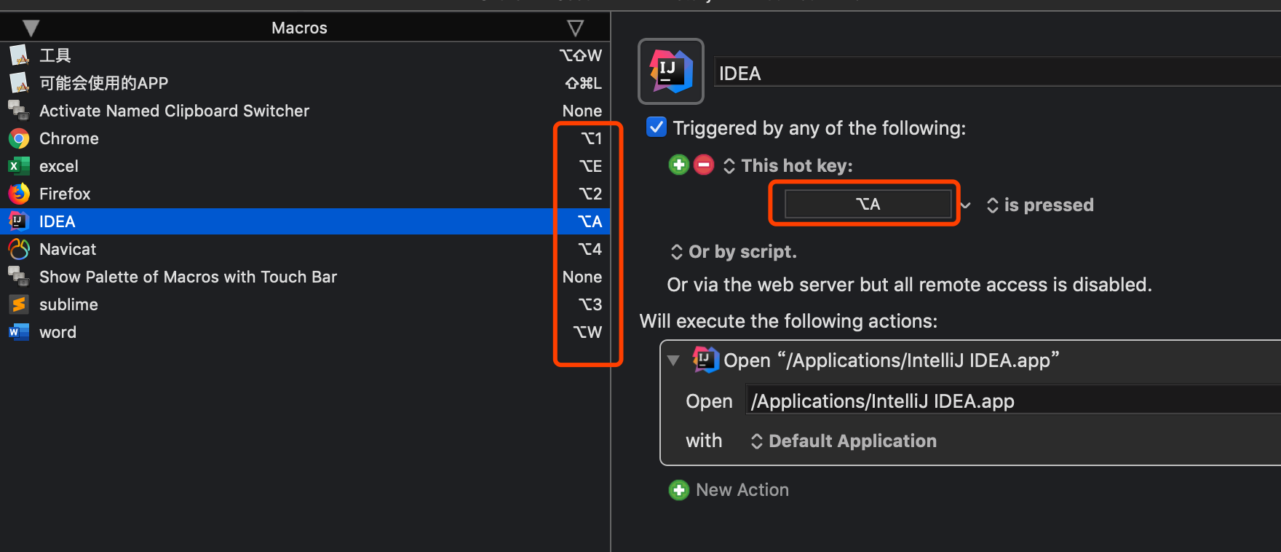Select the Chrome macro row

[305, 138]
